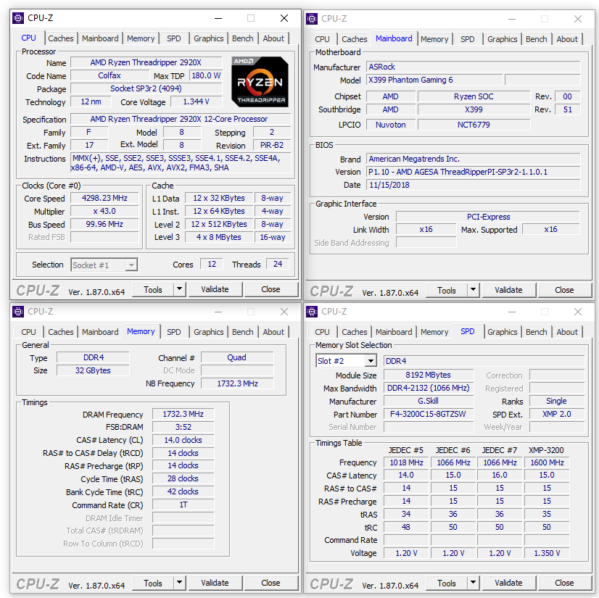
Task: Open the Socket #1 selection dropdown
Action: [x=131, y=265]
